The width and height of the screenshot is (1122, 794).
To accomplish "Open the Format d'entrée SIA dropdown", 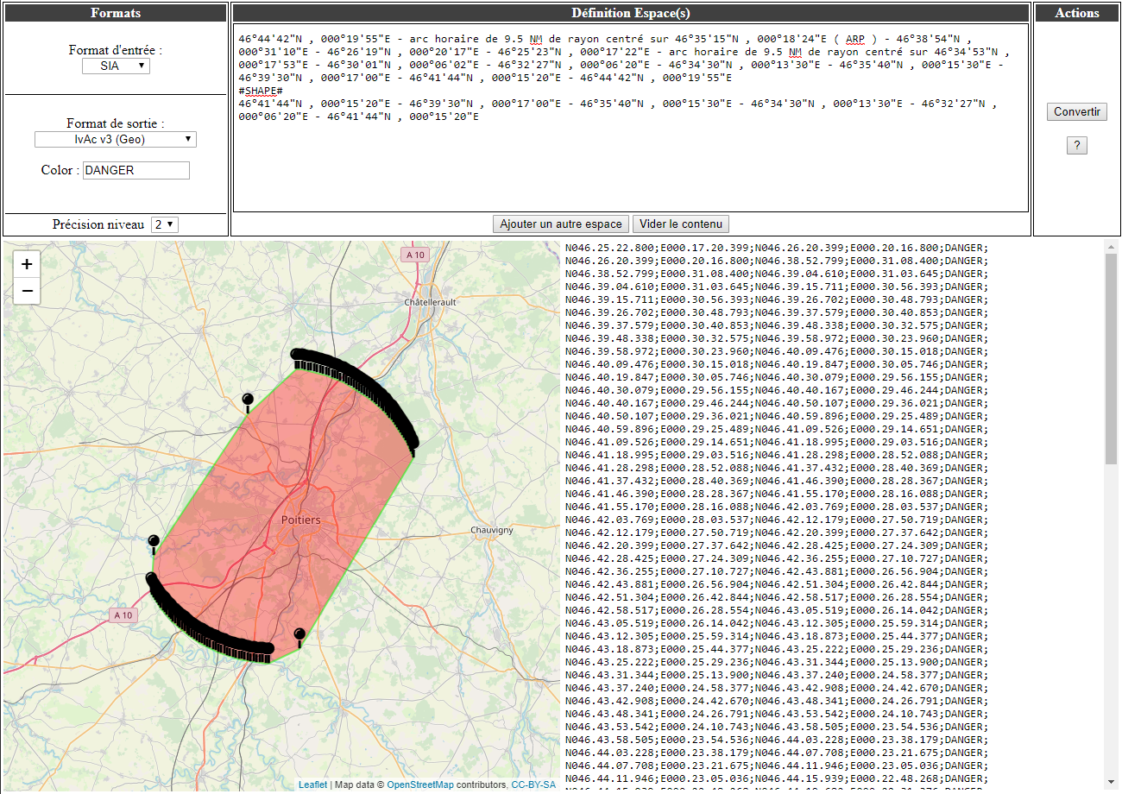I will [x=116, y=66].
